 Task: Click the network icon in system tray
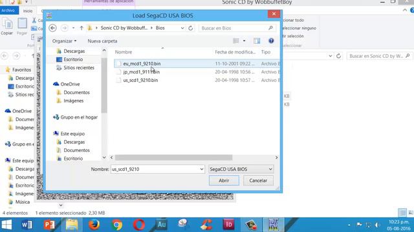pyautogui.click(x=368, y=225)
